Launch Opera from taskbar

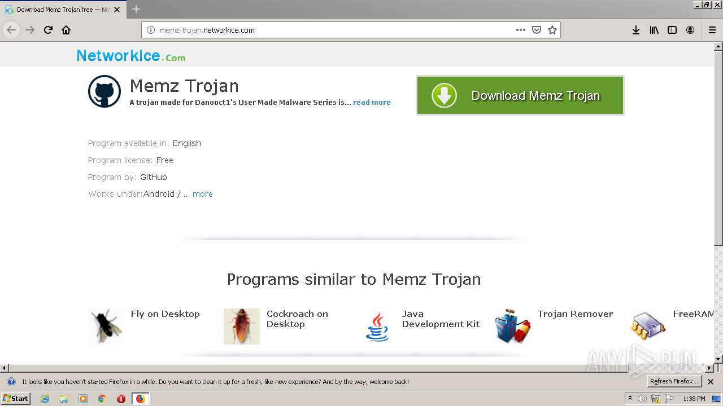point(121,399)
